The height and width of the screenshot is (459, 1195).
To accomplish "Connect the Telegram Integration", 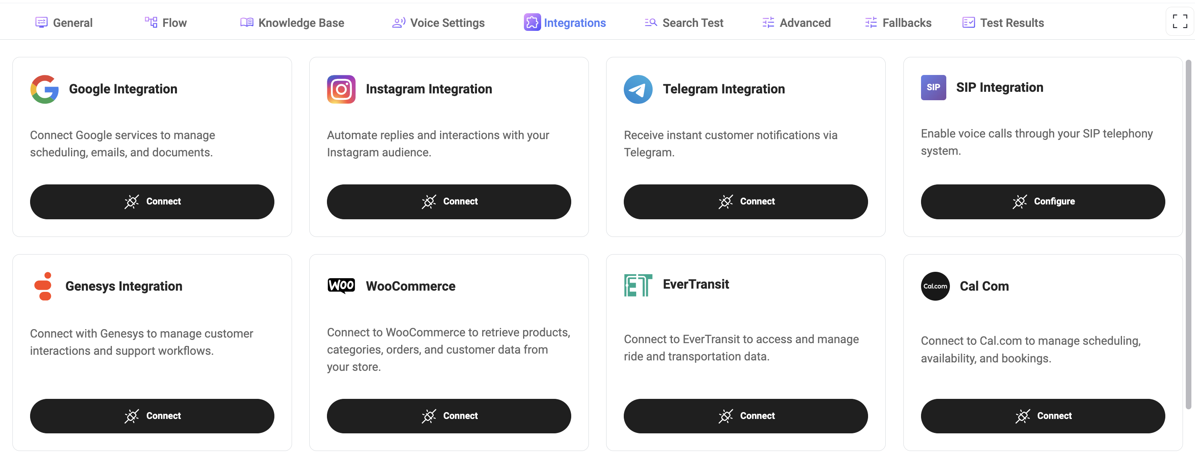I will 745,202.
